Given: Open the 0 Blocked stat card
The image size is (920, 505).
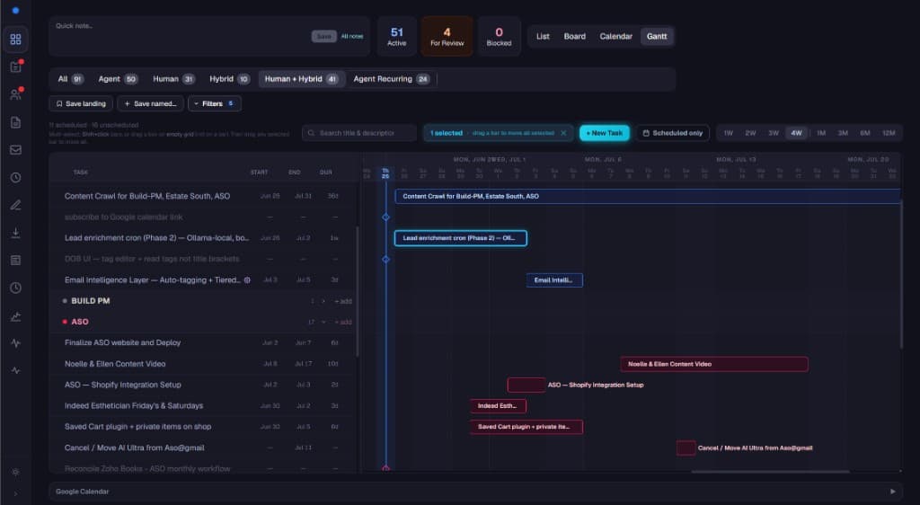Looking at the screenshot, I should point(499,36).
